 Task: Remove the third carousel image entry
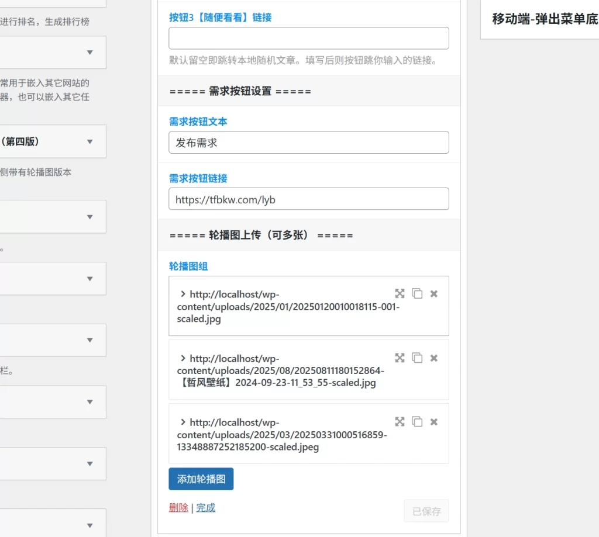(x=433, y=421)
